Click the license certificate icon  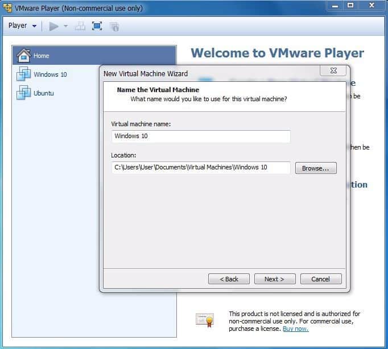coord(205,320)
